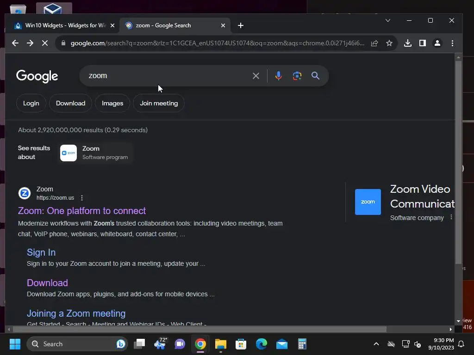474x355 pixels.
Task: Click Google logo
Action: pos(37,76)
